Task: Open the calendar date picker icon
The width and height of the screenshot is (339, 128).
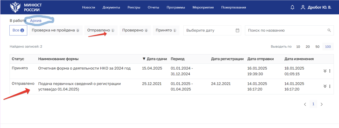Action: coord(237,30)
